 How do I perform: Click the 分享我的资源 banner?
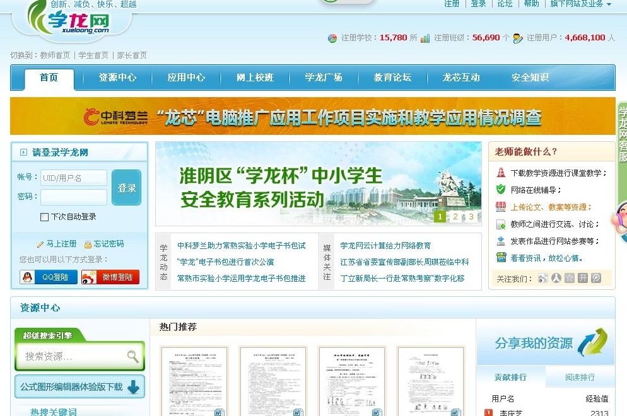[x=546, y=342]
